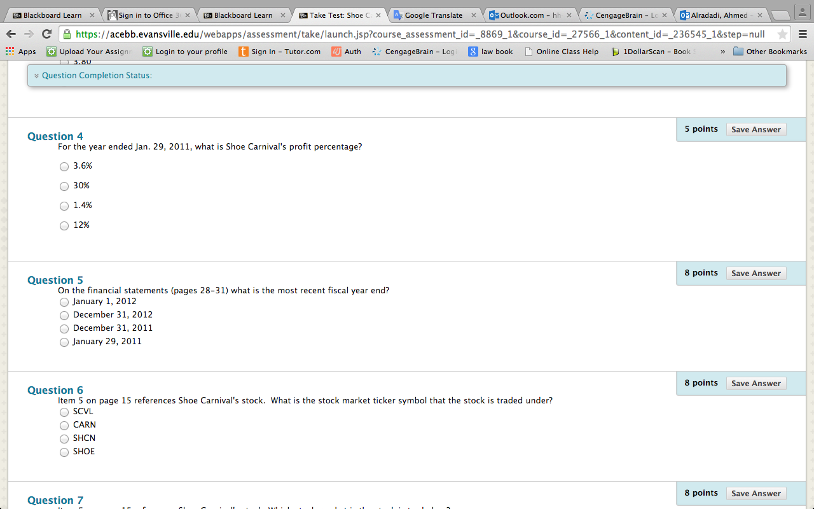This screenshot has width=814, height=509.
Task: Click the Question 7 heading
Action: (x=55, y=500)
